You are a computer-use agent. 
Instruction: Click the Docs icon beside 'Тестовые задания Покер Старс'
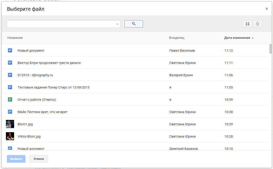pos(10,87)
